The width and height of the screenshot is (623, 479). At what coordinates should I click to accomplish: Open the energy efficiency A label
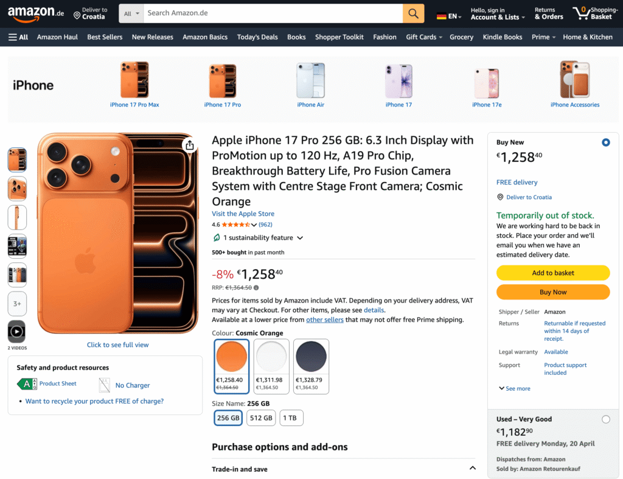(x=26, y=383)
